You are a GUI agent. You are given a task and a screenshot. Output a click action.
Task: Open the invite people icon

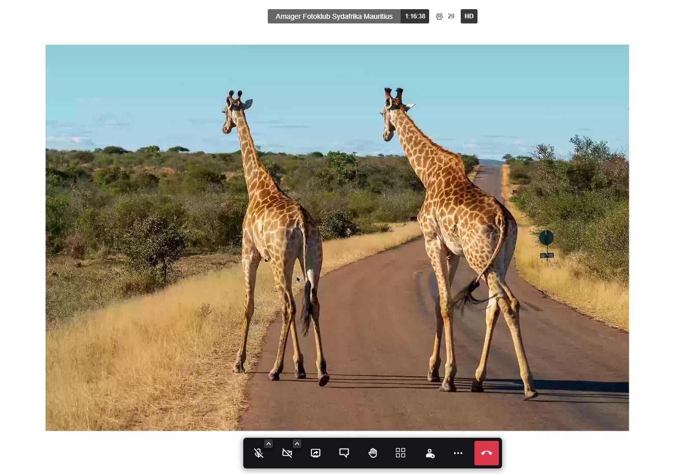coord(430,453)
